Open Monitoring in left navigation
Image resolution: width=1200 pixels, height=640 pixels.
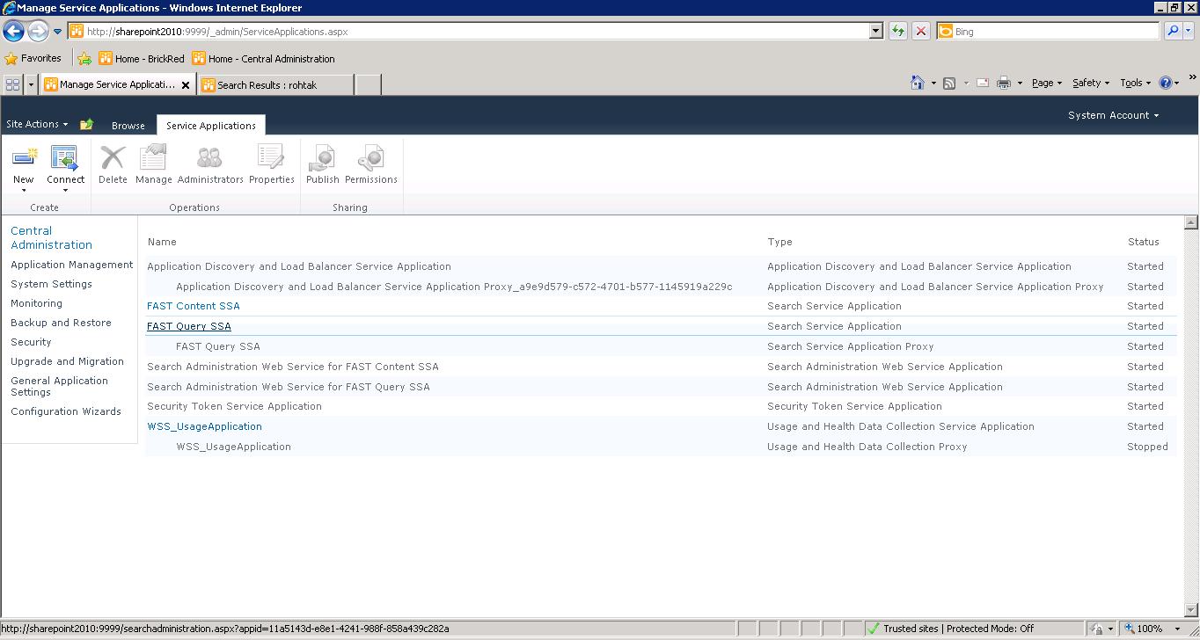(36, 303)
